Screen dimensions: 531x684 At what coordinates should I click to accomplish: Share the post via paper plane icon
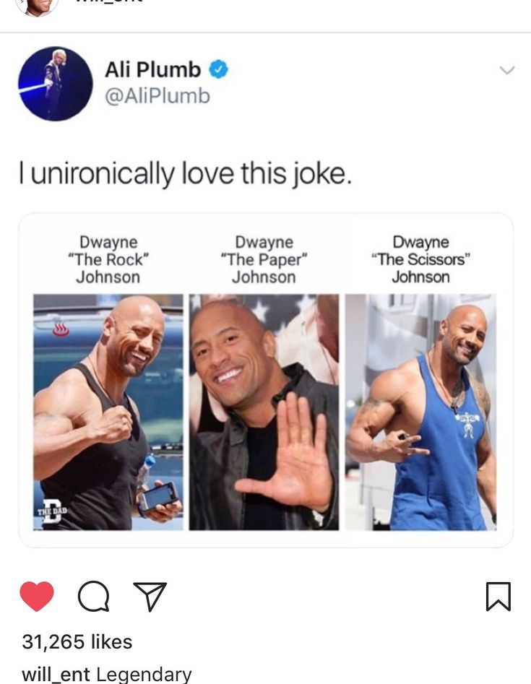[x=150, y=597]
